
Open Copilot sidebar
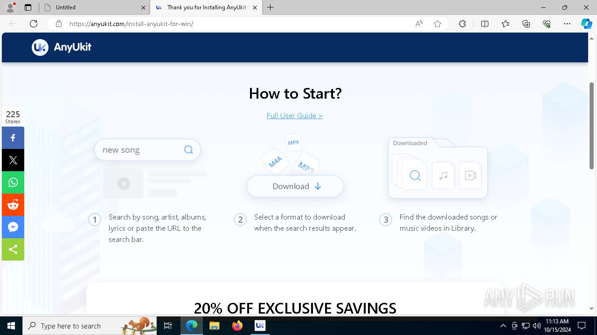(586, 24)
